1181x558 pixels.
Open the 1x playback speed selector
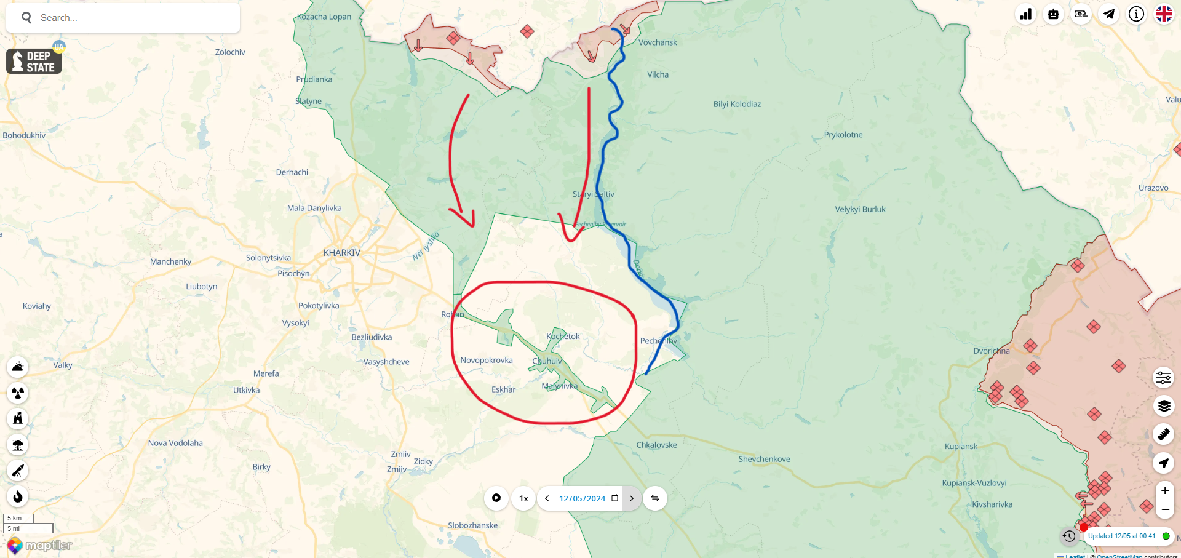[x=523, y=498]
